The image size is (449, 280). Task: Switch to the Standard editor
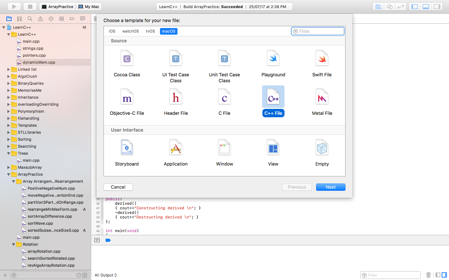[378, 7]
